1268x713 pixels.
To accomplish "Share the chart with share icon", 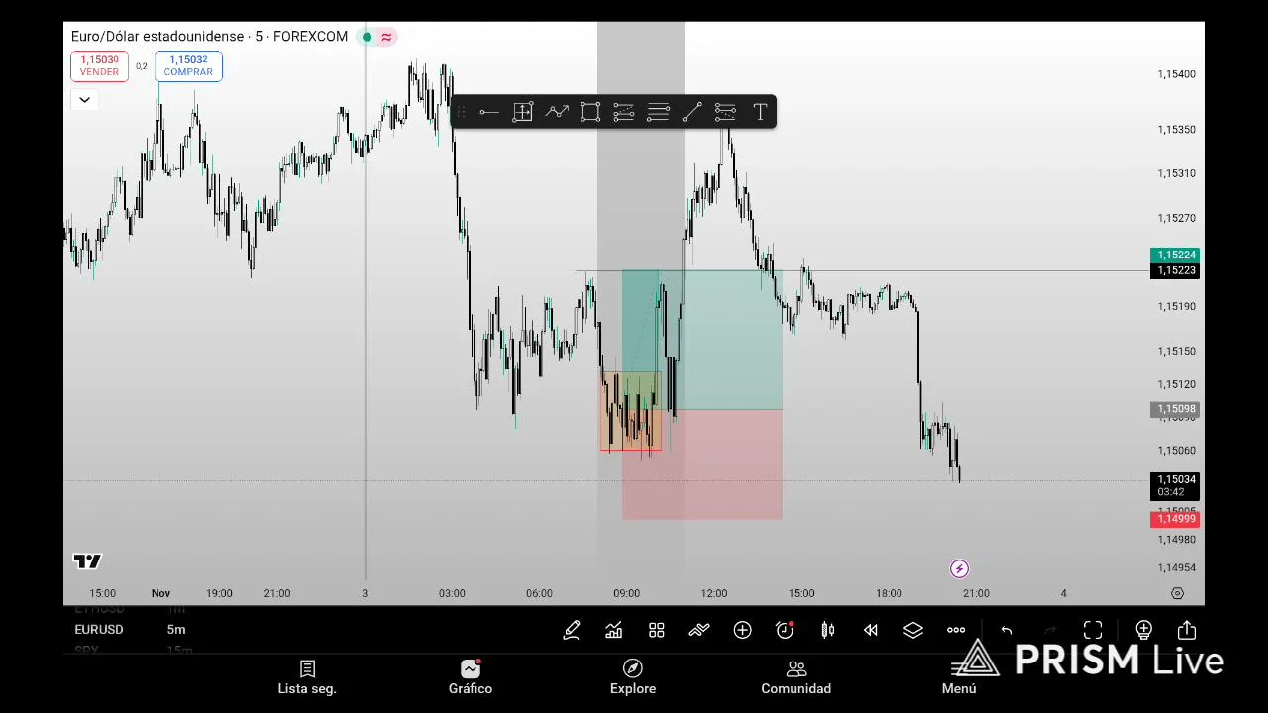I will pos(1187,630).
